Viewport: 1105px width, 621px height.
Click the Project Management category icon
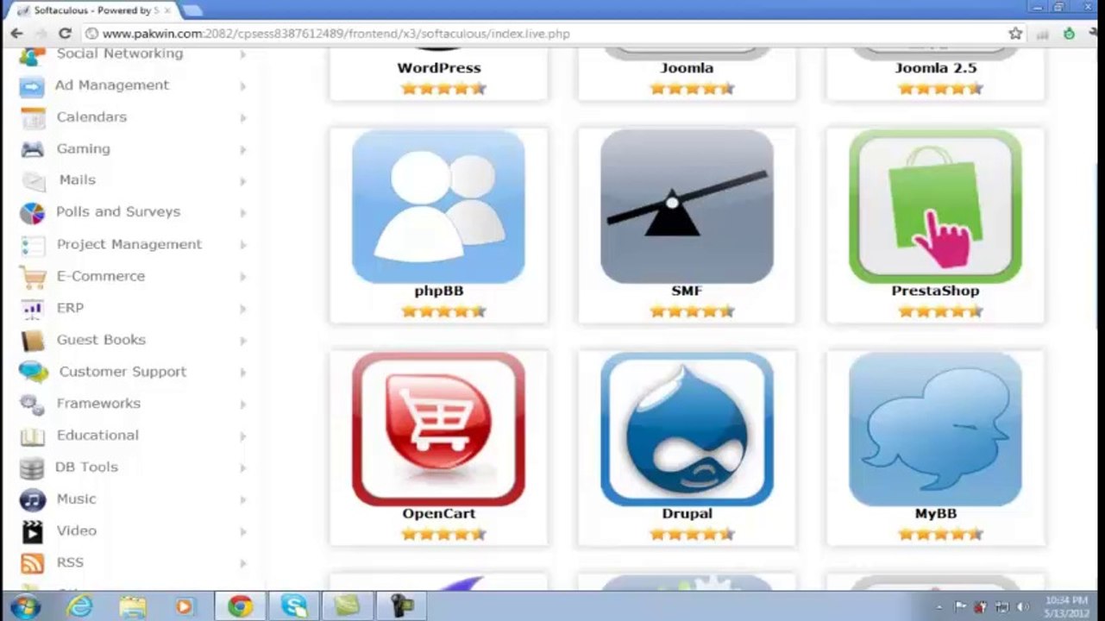tap(32, 245)
